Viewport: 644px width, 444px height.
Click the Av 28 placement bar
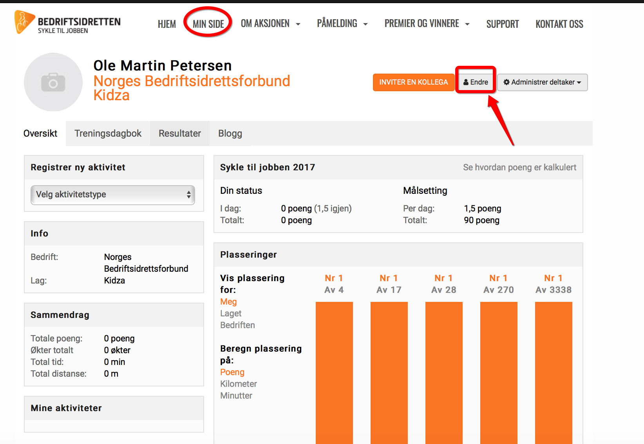tap(444, 373)
